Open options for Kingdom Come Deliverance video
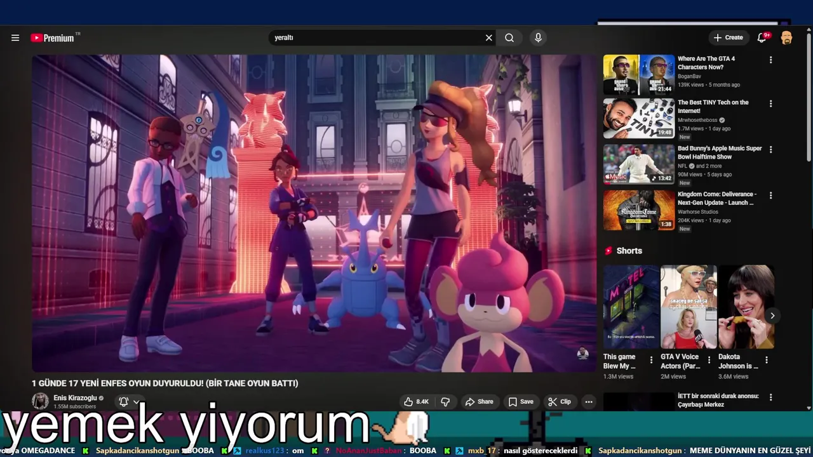The height and width of the screenshot is (457, 813). tap(770, 195)
